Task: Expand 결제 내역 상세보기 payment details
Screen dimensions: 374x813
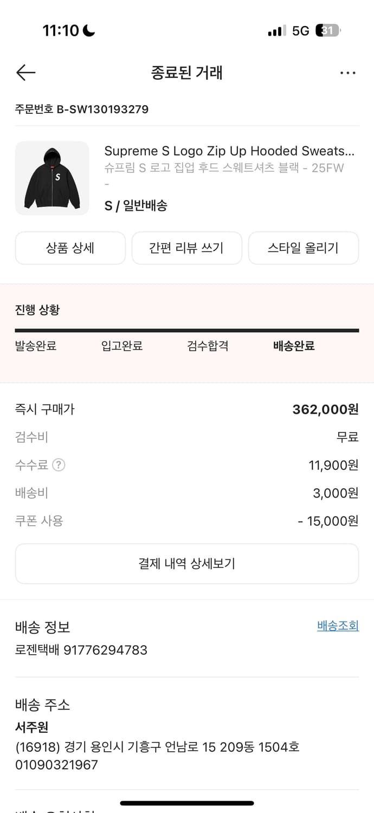Action: (186, 564)
